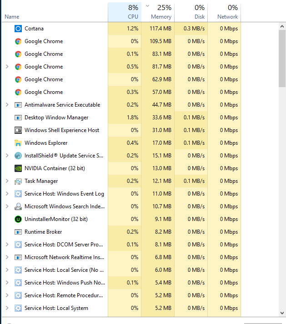Expand the Google Chrome 81.7 MB group
Viewport: 286px width, 324px height.
[7, 67]
